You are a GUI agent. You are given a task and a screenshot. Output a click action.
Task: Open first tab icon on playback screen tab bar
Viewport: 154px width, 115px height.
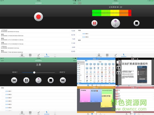click(x=22, y=113)
